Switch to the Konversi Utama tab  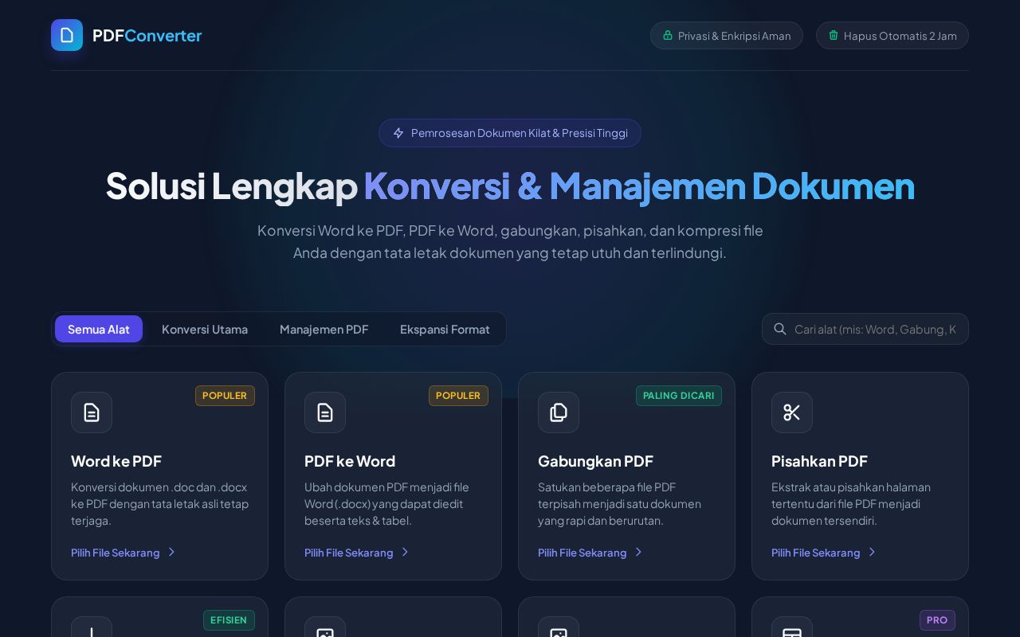tap(205, 329)
